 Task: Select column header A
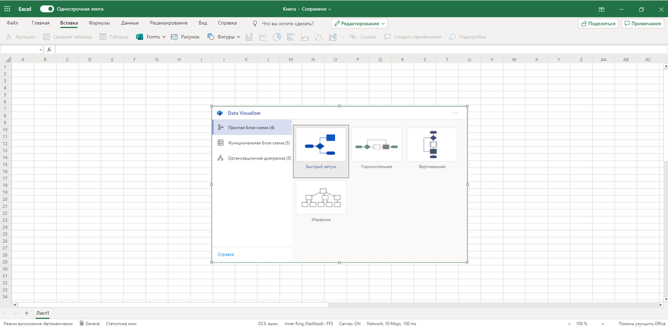pyautogui.click(x=23, y=59)
